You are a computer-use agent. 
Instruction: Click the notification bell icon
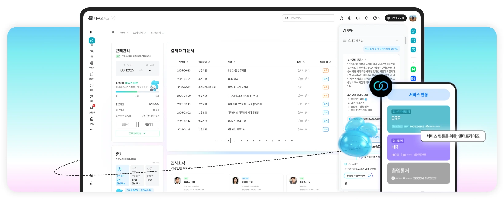click(366, 18)
